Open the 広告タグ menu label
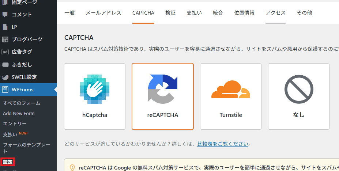The image size is (339, 171). 22,52
